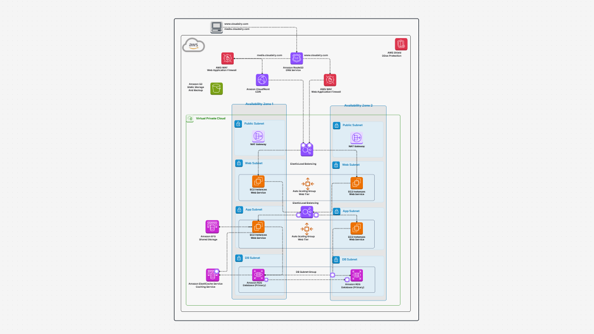
Task: Select Amazon RDS icon in Zone 1 DB Subnet
Action: (x=258, y=275)
